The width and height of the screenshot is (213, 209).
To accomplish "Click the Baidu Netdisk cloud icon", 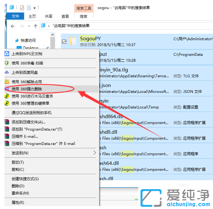I will click(x=7, y=72).
